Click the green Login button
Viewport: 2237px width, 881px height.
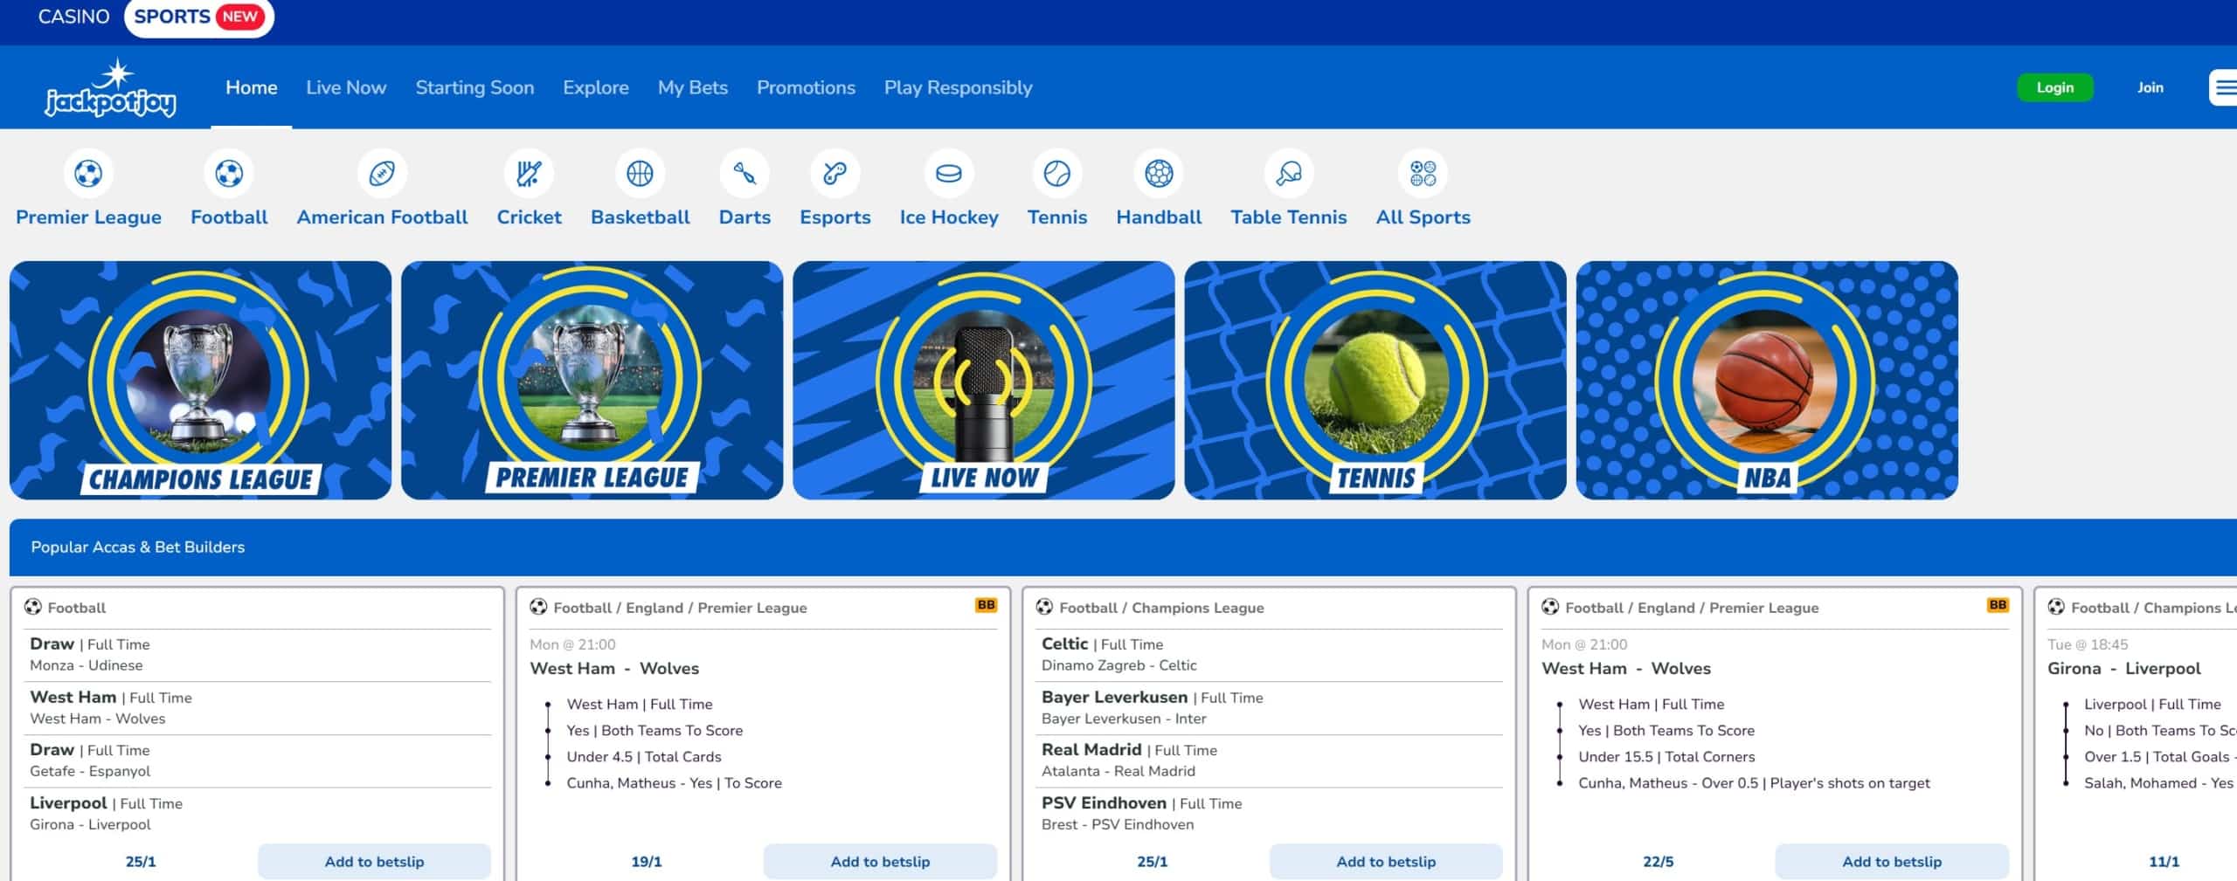tap(2054, 87)
